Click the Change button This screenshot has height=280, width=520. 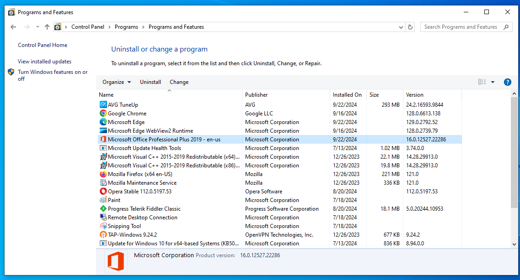point(179,82)
